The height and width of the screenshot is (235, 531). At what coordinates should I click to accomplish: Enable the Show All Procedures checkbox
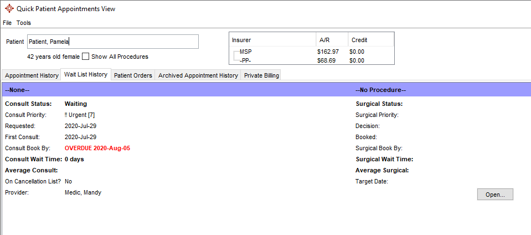[86, 57]
